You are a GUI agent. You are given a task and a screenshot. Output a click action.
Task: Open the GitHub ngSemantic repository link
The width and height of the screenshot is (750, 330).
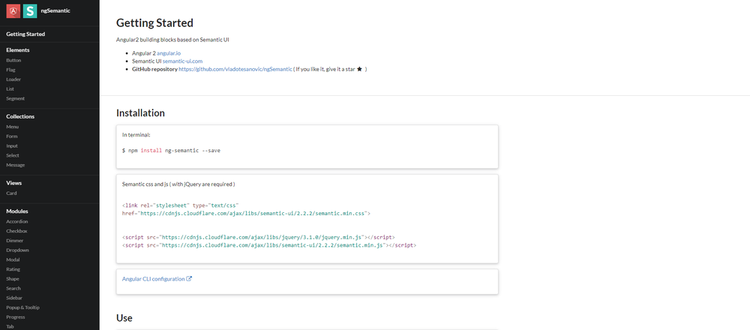tap(235, 69)
